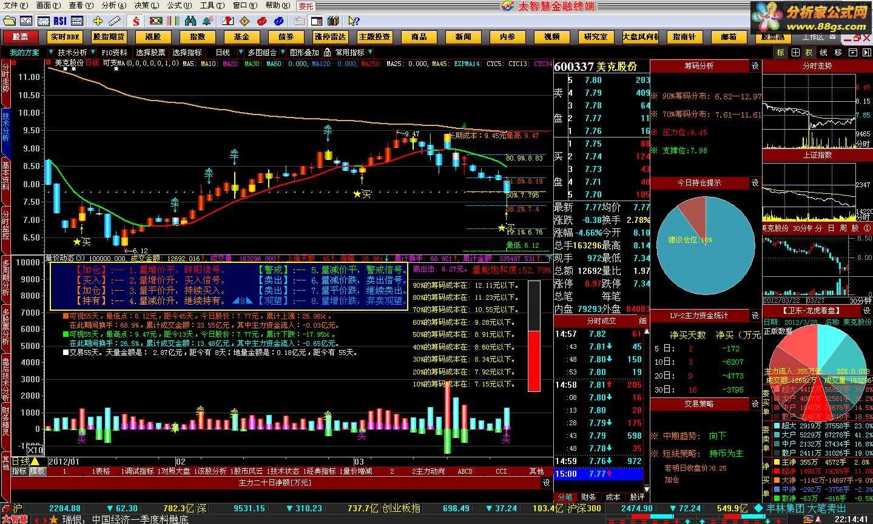Expand the 日线 period dropdown

tap(240, 53)
